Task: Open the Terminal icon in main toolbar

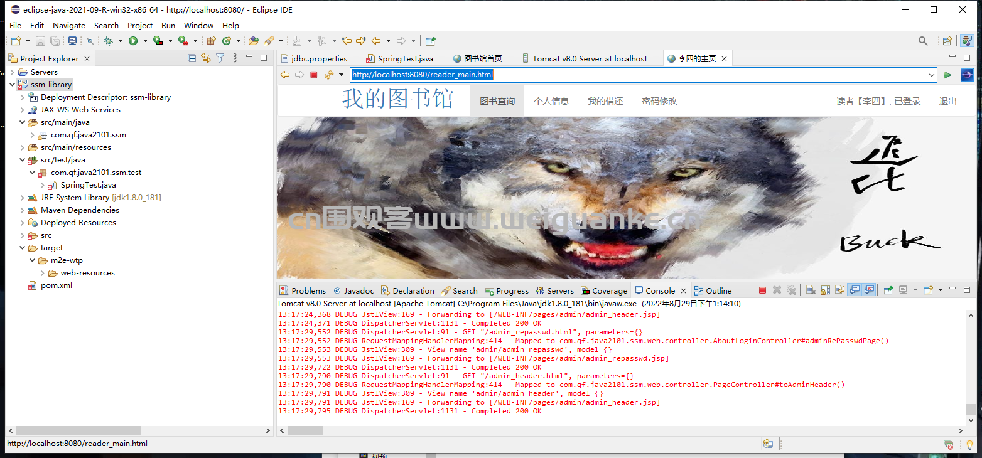Action: click(73, 41)
